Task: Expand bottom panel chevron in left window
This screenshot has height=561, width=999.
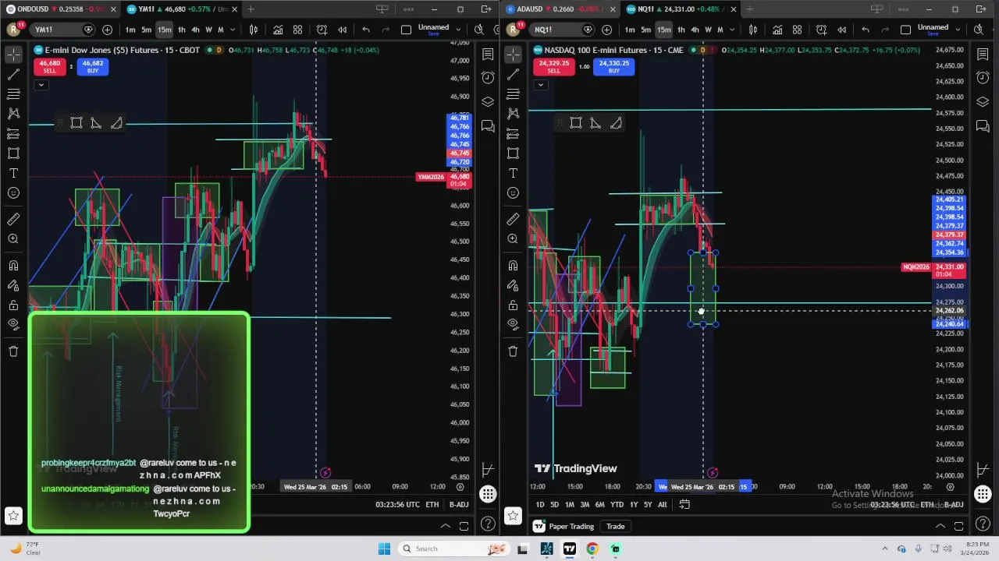Action: pyautogui.click(x=445, y=527)
